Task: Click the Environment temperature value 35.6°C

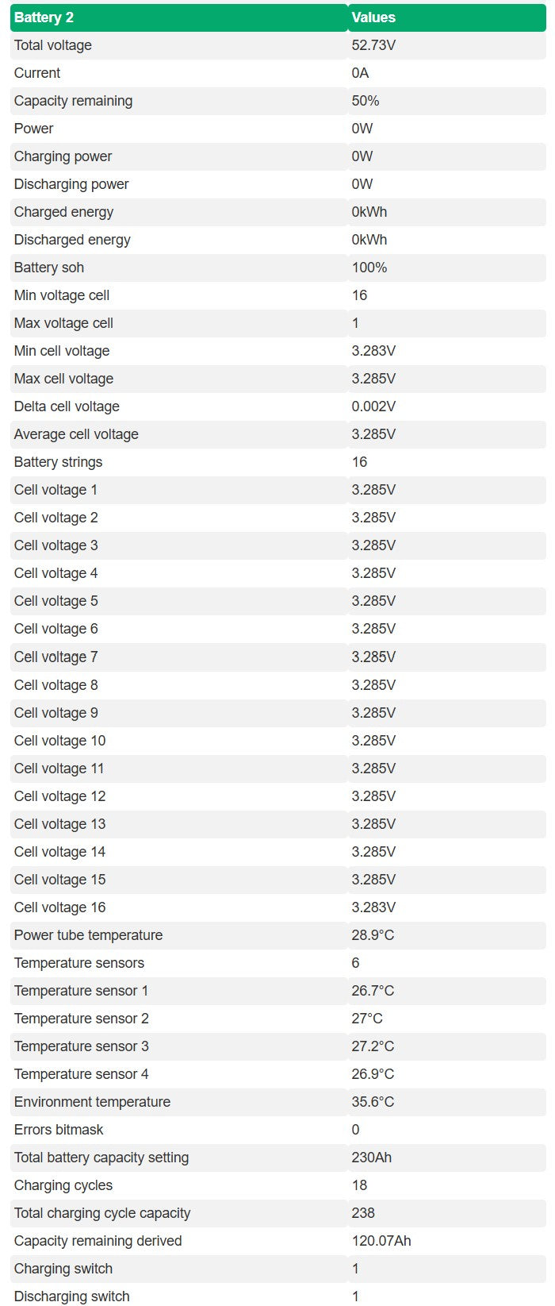Action: click(x=373, y=1102)
